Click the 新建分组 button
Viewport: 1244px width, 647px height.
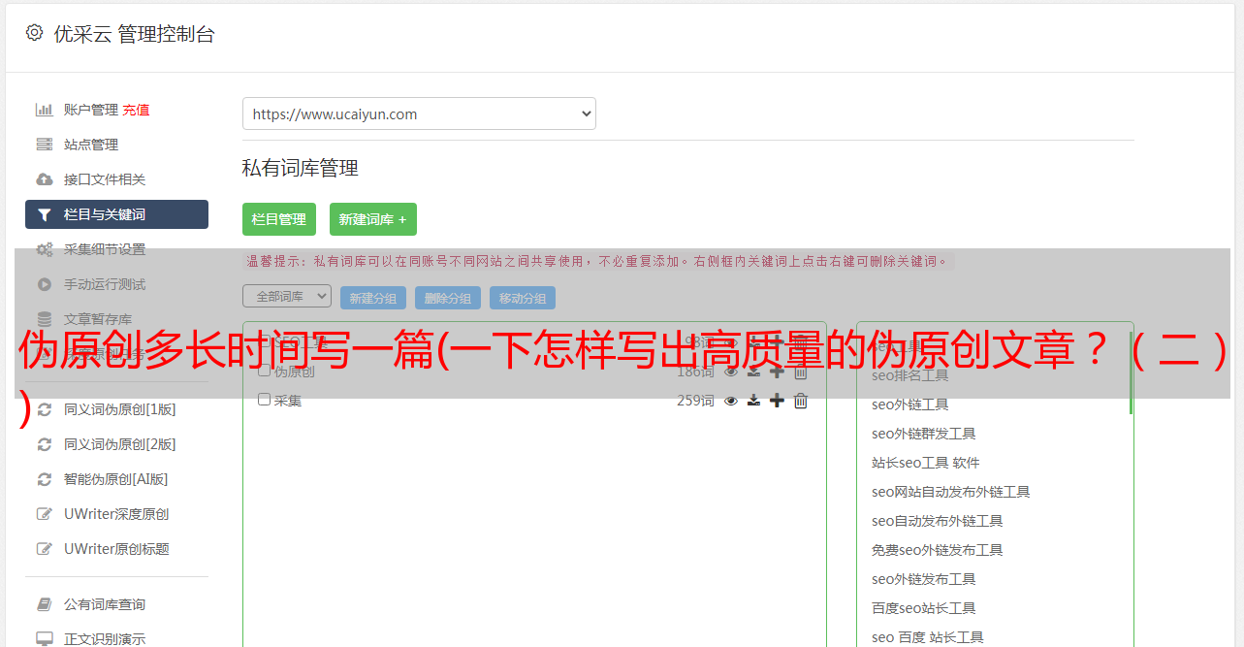click(x=373, y=298)
